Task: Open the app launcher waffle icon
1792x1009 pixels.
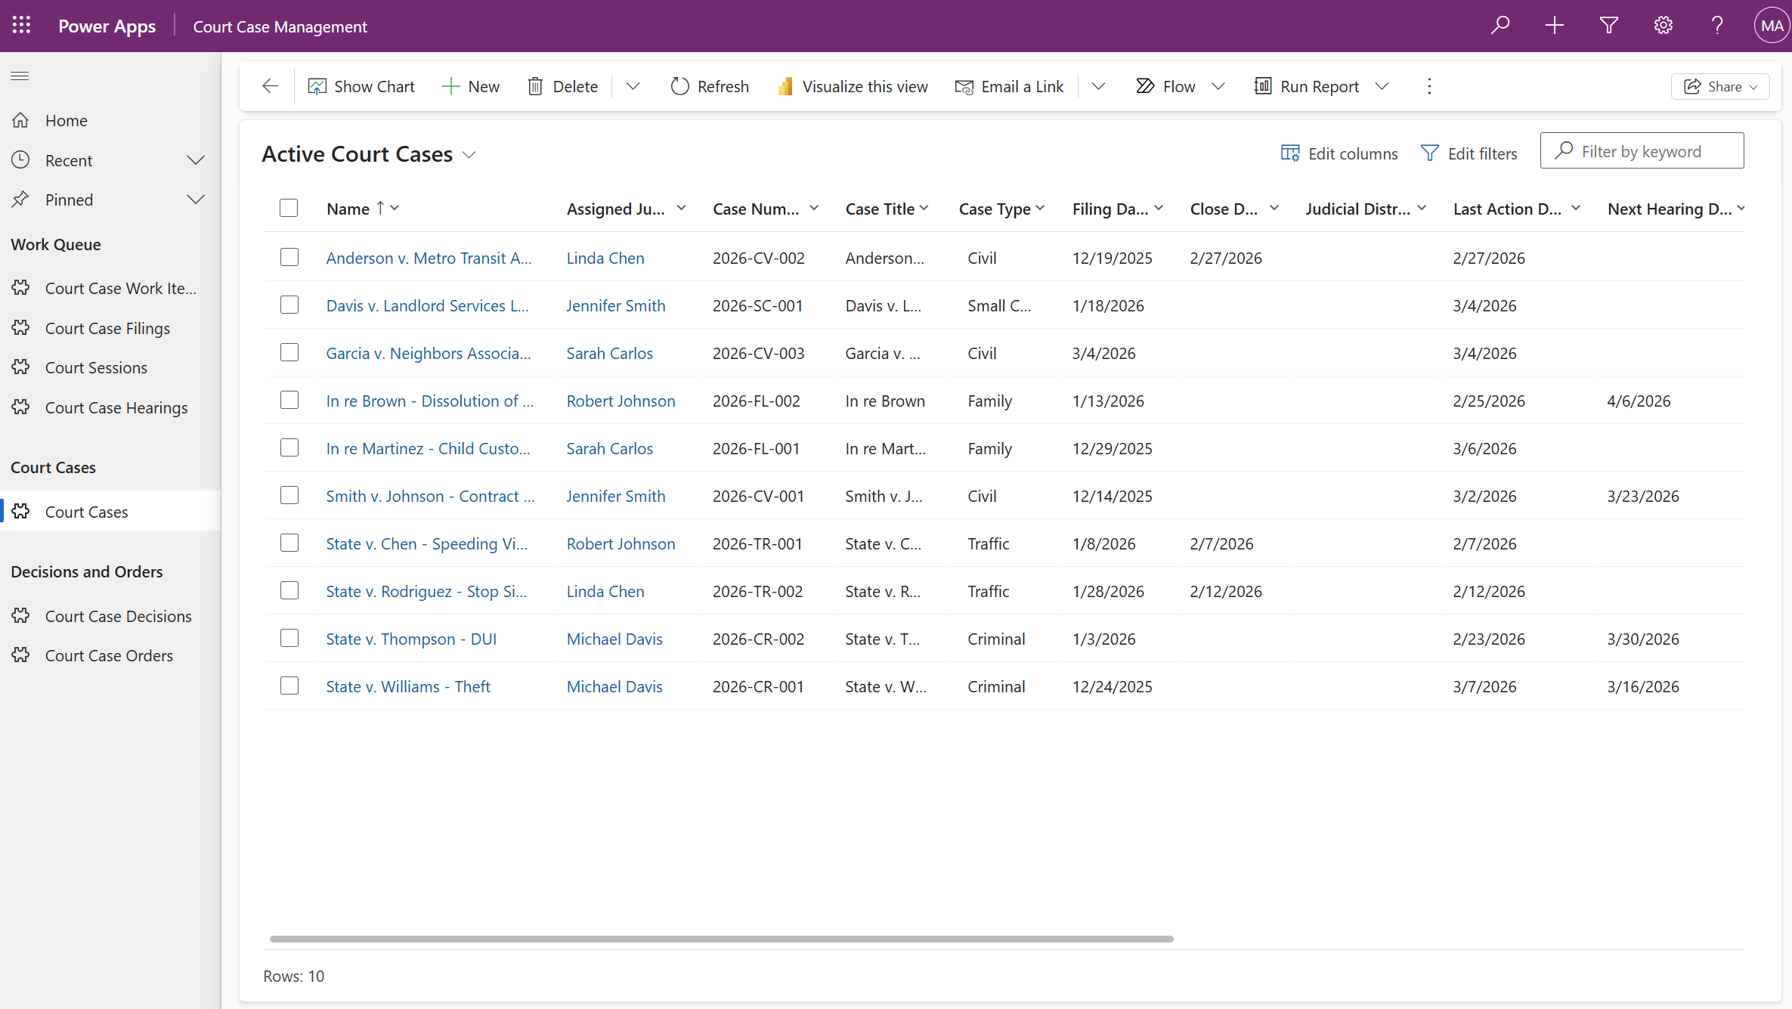Action: pos(22,26)
